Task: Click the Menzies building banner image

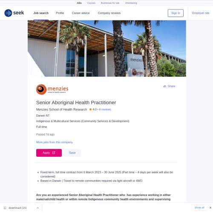Action: pos(107,49)
